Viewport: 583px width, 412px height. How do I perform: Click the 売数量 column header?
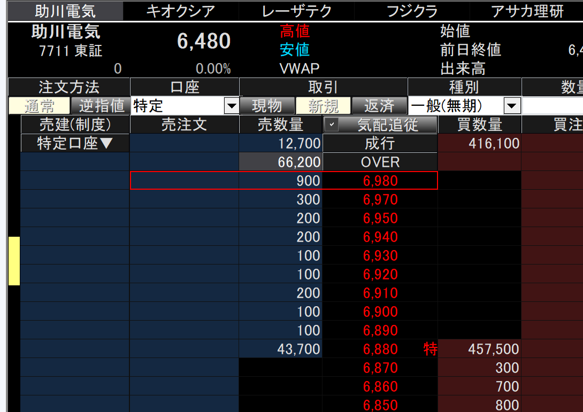281,125
